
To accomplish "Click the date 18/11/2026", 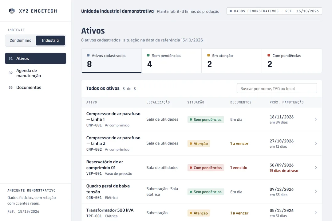I will tap(282, 117).
